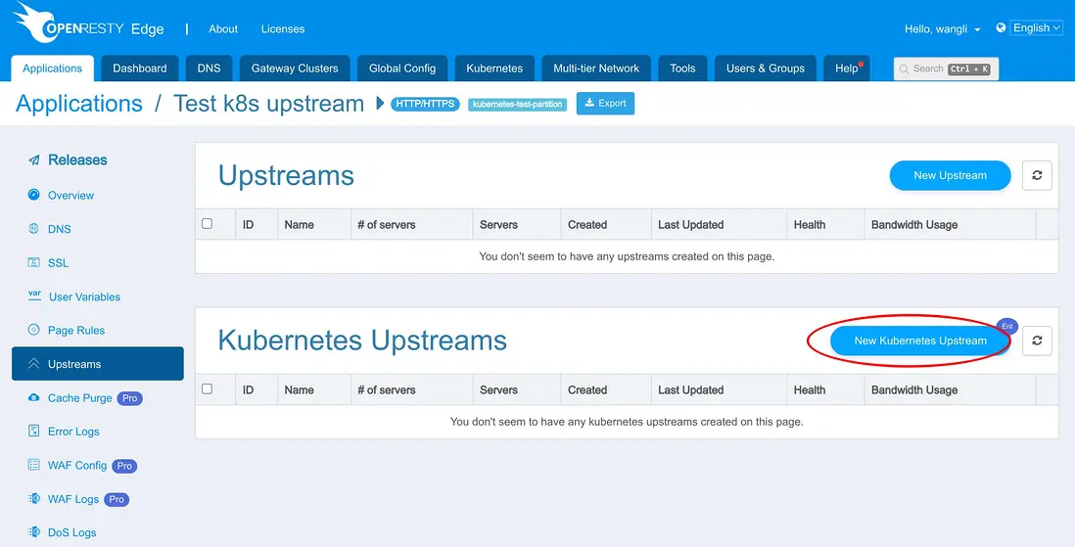Viewport: 1075px width, 547px height.
Task: Select all rows in Upstreams table
Action: point(207,223)
